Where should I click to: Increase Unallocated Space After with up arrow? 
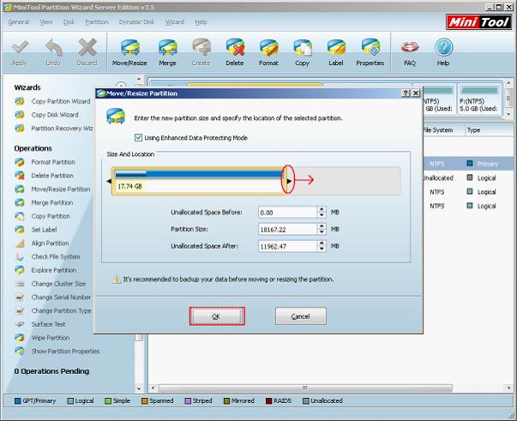tap(322, 244)
